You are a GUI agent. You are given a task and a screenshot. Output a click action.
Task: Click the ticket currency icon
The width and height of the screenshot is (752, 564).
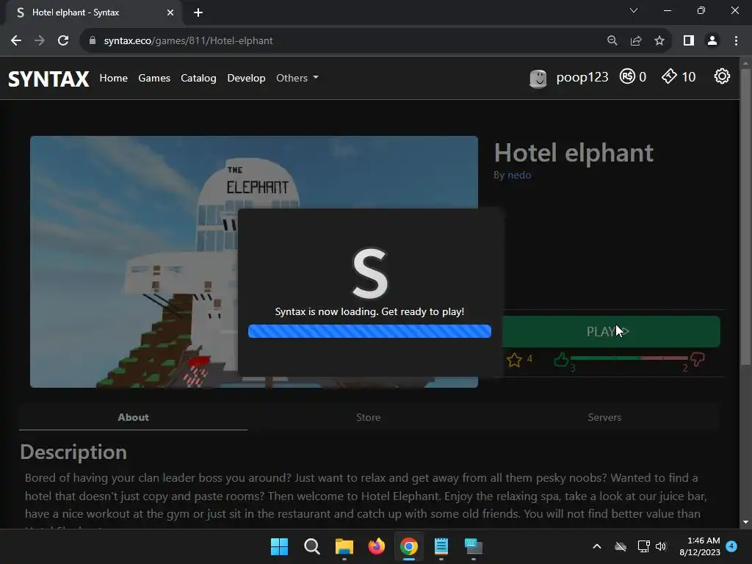(x=669, y=76)
